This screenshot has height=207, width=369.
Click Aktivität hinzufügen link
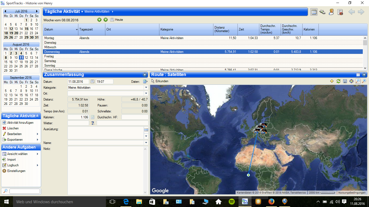[x=20, y=123]
